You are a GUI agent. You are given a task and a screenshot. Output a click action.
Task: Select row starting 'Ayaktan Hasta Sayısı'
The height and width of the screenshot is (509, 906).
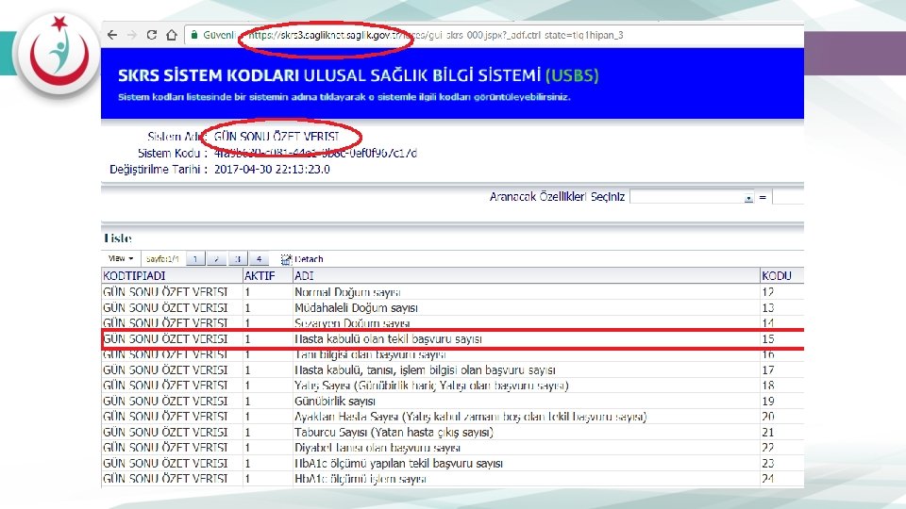point(452,417)
